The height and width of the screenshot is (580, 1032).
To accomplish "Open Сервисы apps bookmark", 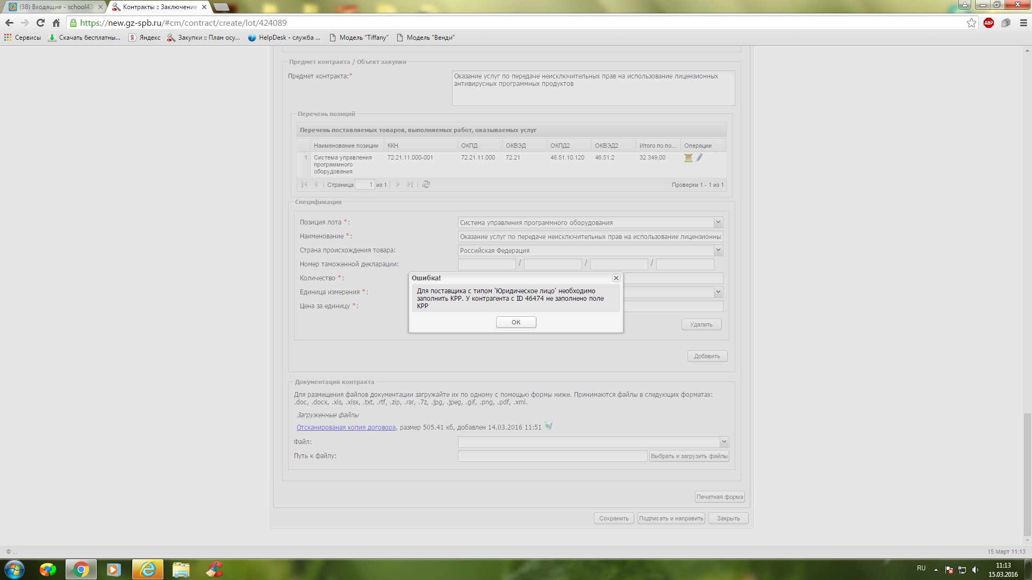I will (23, 38).
